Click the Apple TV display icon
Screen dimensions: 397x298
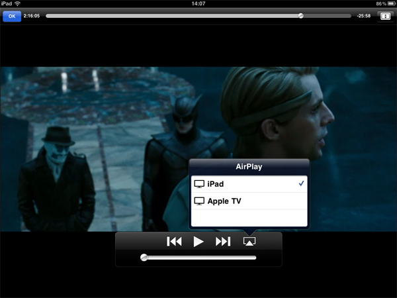click(199, 201)
